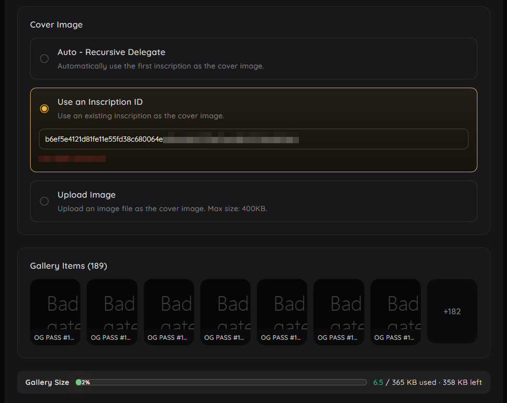Open the seventh OG PASS gallery thumbnail
The image size is (507, 403).
pyautogui.click(x=395, y=311)
